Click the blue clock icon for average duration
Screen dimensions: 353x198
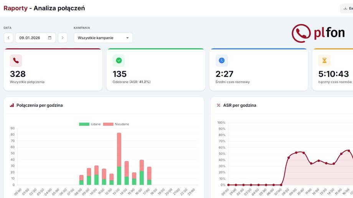[221, 61]
